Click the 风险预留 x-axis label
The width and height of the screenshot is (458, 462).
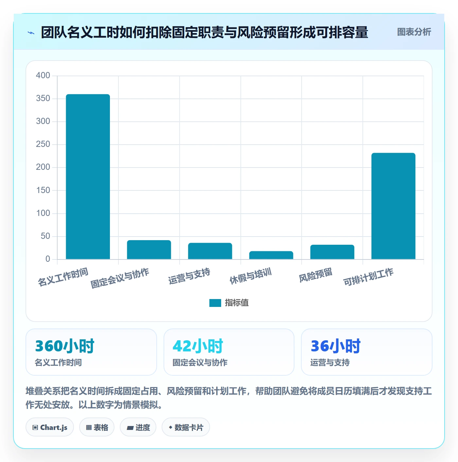316,275
